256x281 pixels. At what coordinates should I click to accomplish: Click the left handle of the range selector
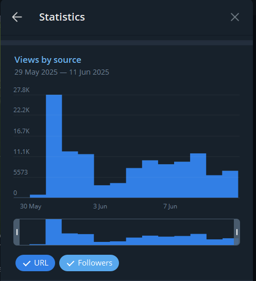click(x=16, y=232)
